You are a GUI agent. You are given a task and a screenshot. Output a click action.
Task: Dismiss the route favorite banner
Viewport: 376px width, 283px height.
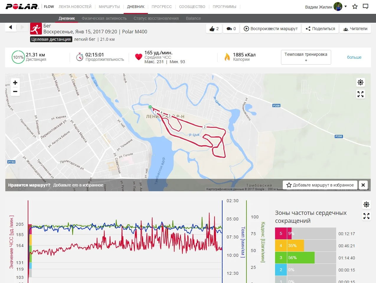pos(363,185)
